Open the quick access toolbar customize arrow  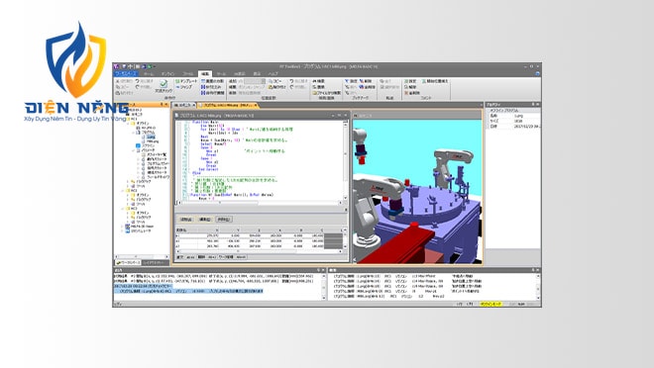pyautogui.click(x=154, y=66)
